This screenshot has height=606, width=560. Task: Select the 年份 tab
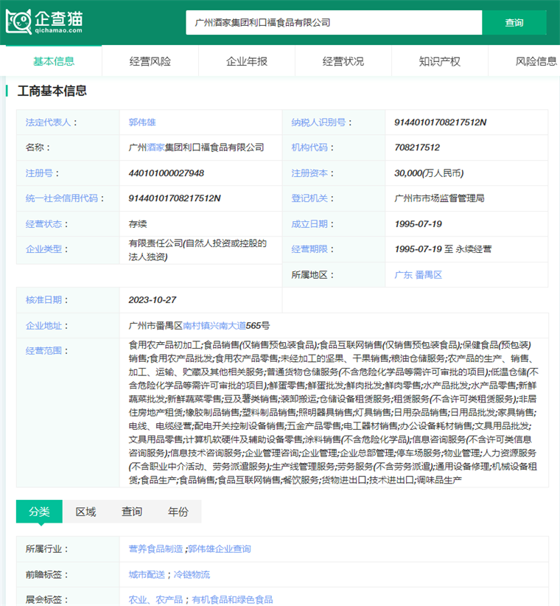point(178,512)
